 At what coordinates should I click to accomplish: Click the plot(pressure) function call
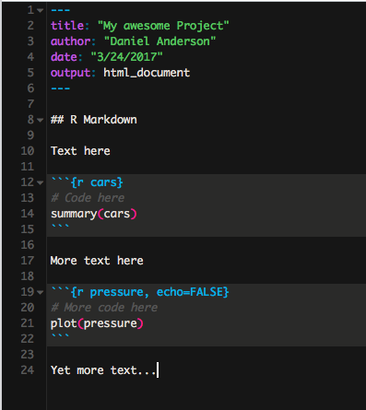point(97,323)
